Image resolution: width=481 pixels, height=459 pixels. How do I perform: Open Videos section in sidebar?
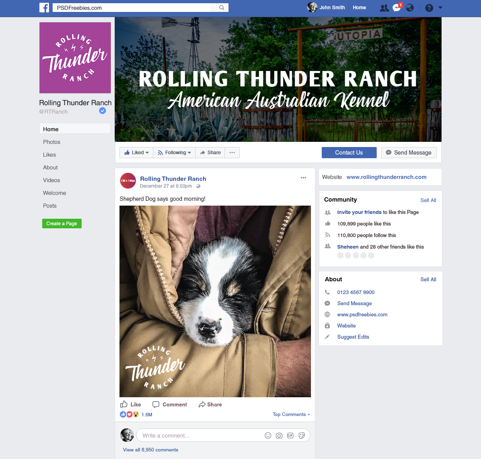tap(52, 180)
